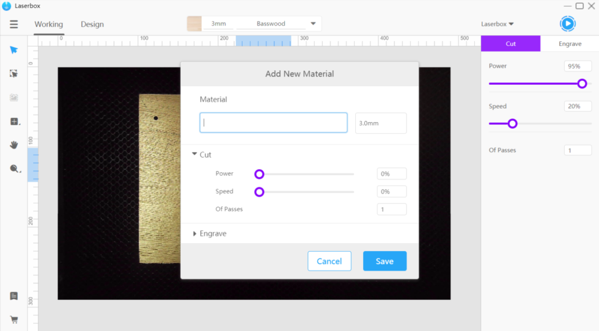The image size is (599, 331).
Task: Click the dialog's Cut Power slider handle
Action: (259, 174)
